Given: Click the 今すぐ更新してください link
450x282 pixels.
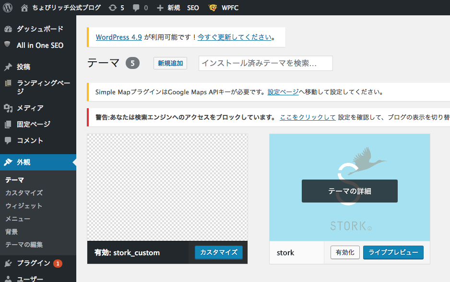Looking at the screenshot, I should tap(235, 37).
